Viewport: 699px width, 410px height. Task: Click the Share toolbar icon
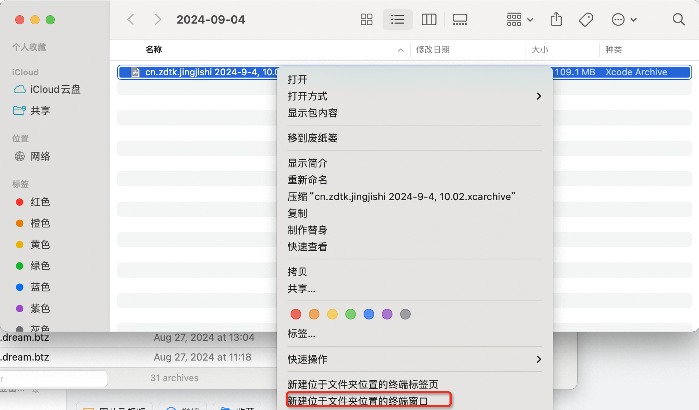(556, 19)
